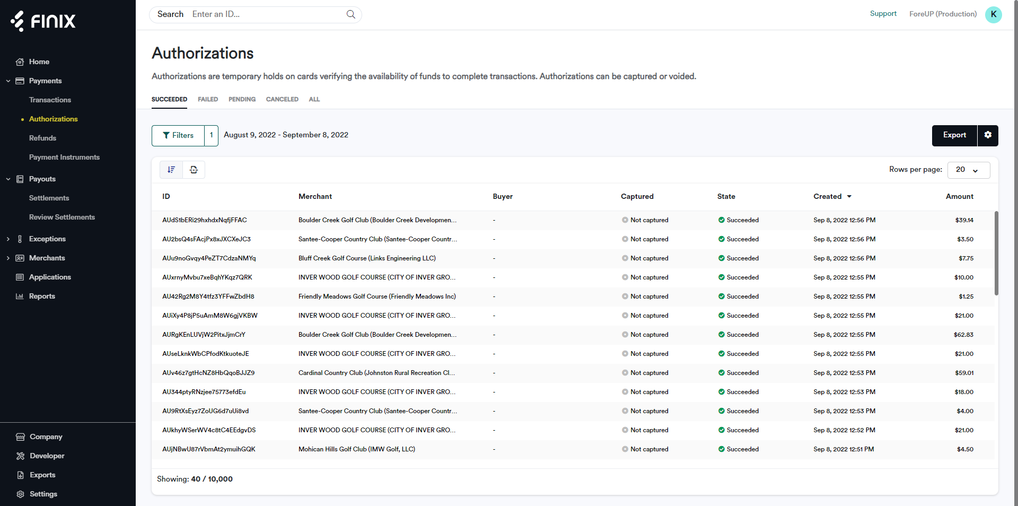Collapse the Payments sidebar group
The width and height of the screenshot is (1018, 506).
coord(8,81)
